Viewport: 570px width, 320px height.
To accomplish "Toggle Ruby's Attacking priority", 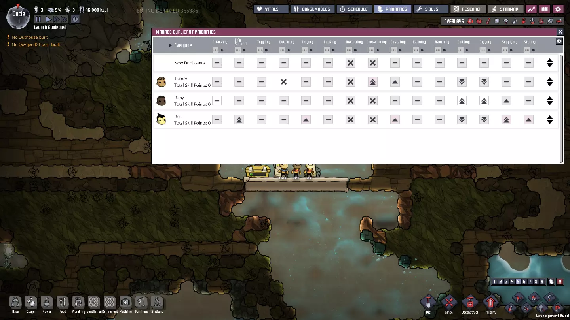I will 217,101.
